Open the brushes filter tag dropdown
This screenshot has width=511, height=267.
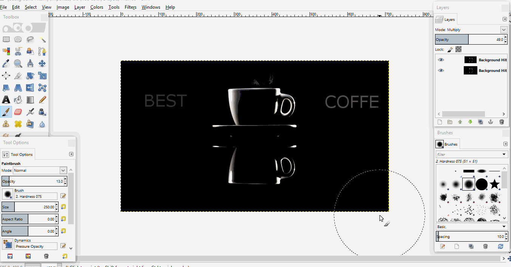point(504,154)
